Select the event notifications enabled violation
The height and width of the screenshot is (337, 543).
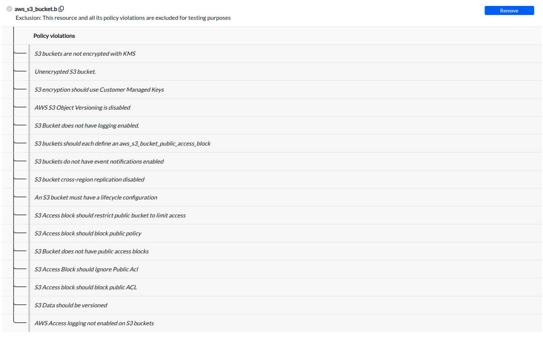(99, 162)
